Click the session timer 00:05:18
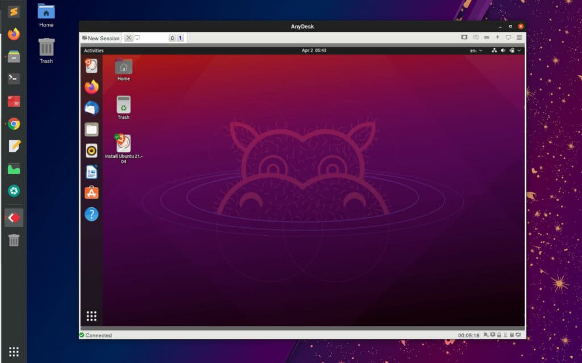582x363 pixels. [468, 335]
